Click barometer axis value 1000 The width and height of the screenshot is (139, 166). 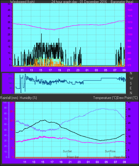[x=130, y=34]
